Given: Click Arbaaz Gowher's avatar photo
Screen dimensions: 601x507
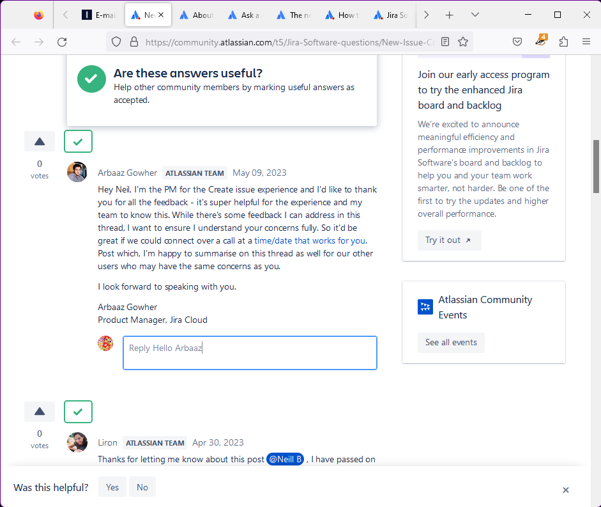Looking at the screenshot, I should [77, 172].
